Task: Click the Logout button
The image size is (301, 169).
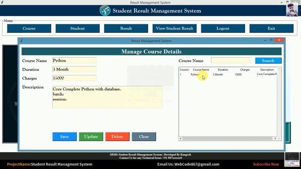Action: click(x=223, y=28)
